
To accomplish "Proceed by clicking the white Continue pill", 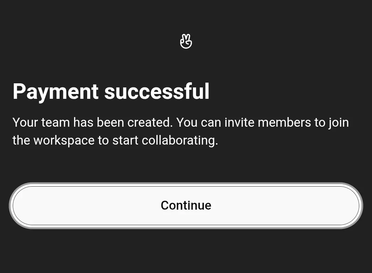I will tap(186, 206).
